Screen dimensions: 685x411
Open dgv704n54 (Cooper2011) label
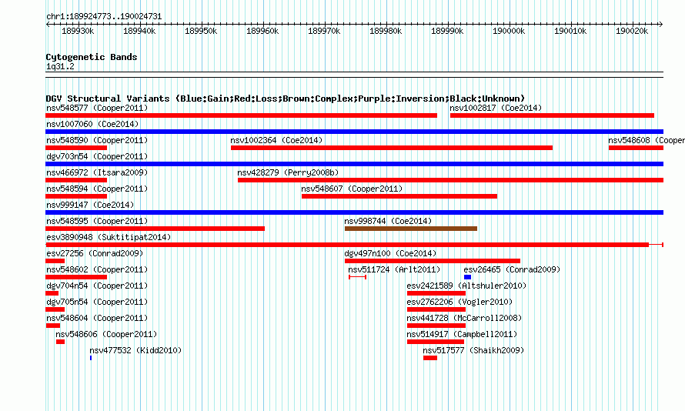[97, 286]
